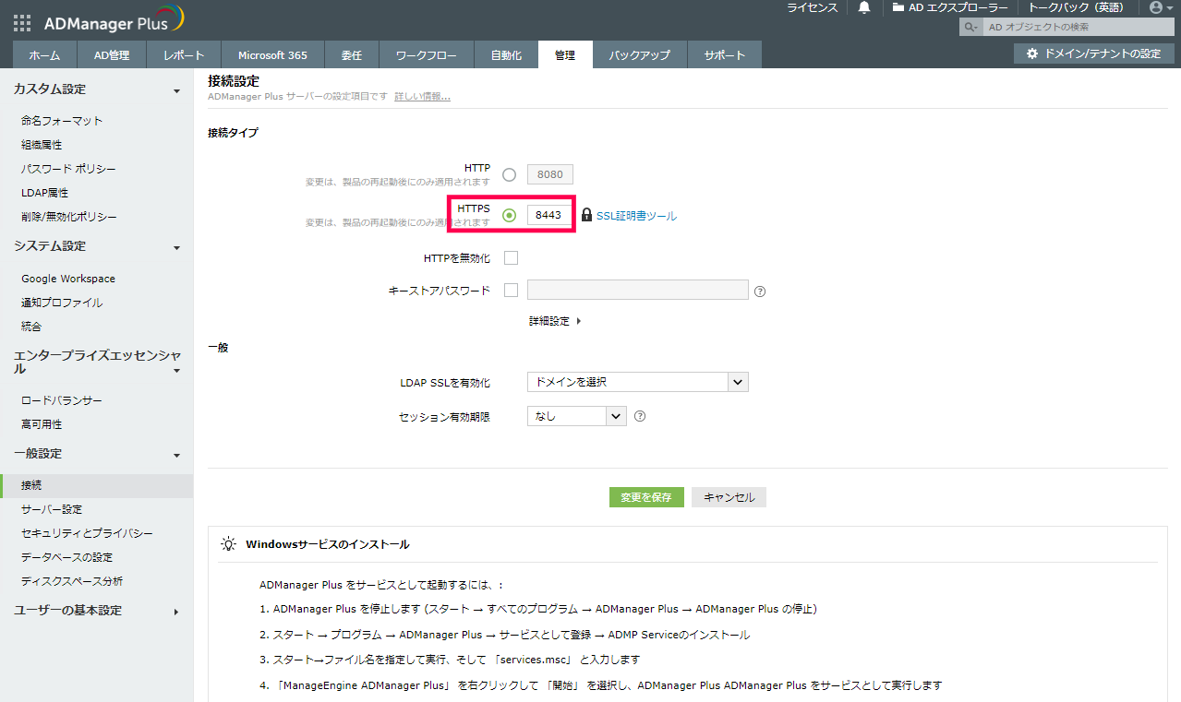Open the ワークフロー tab
Screen dimensions: 1181x702
(x=426, y=54)
